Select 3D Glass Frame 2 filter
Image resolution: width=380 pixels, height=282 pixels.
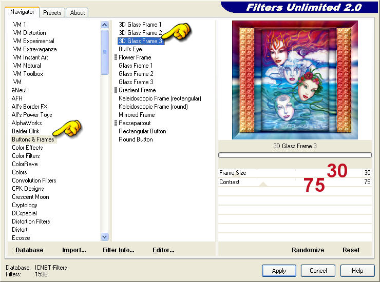tap(140, 33)
